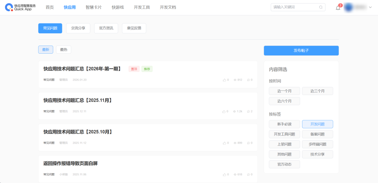Image resolution: width=378 pixels, height=183 pixels.
Task: Click 管理员 author on 2025.11月 post
Action: point(63,111)
